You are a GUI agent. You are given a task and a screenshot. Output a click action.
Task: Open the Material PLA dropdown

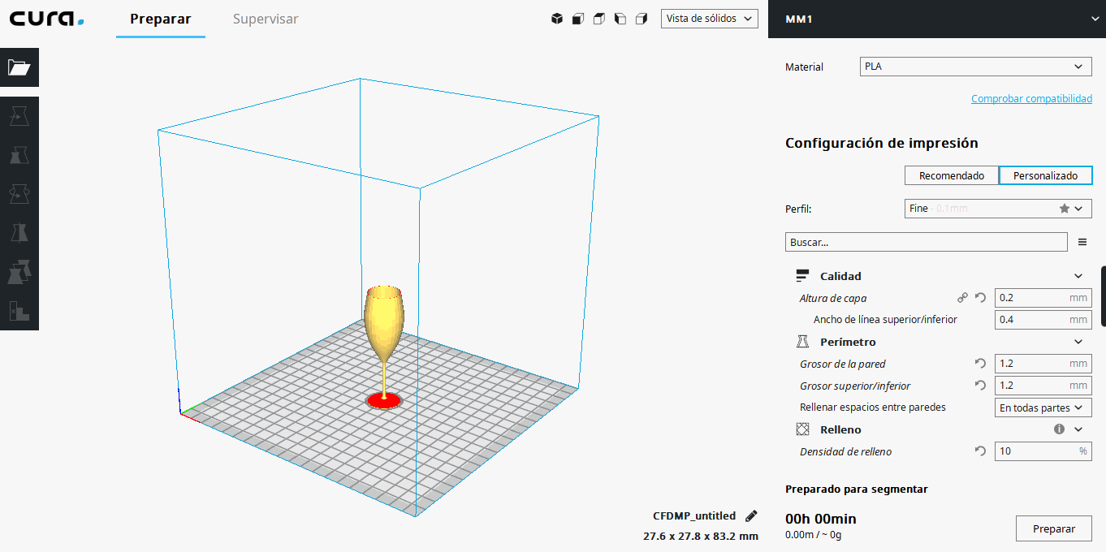pos(975,67)
